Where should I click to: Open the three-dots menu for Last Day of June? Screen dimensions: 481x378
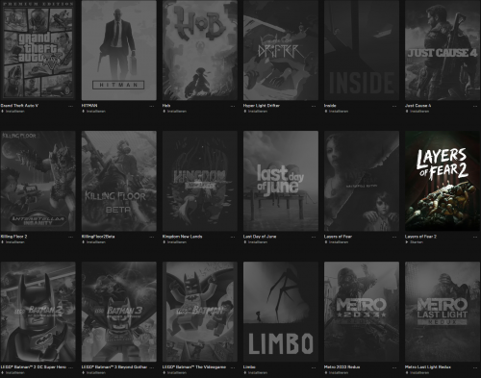click(314, 237)
